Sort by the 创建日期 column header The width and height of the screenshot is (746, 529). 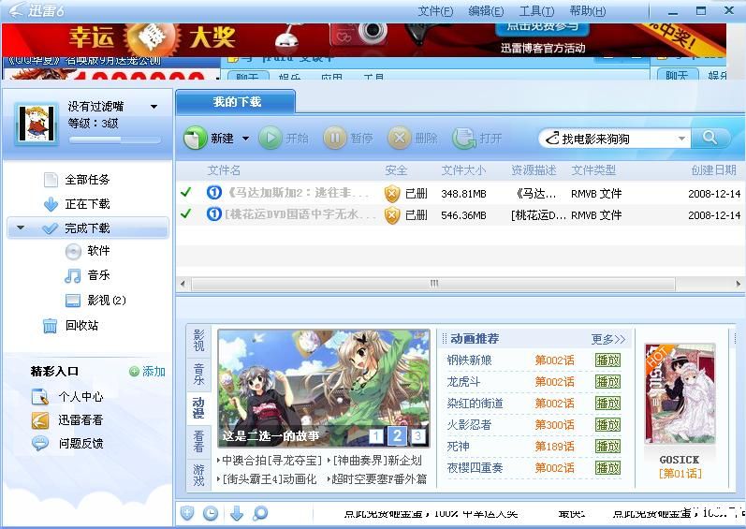(x=713, y=170)
